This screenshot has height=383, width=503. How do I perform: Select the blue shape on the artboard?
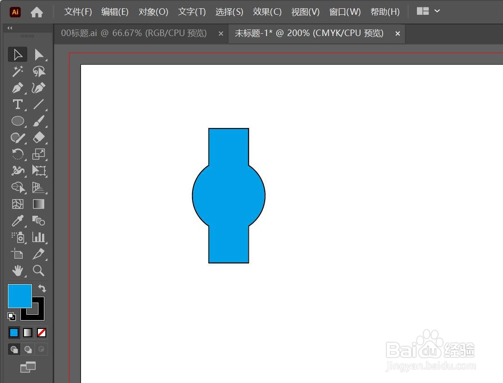click(229, 196)
